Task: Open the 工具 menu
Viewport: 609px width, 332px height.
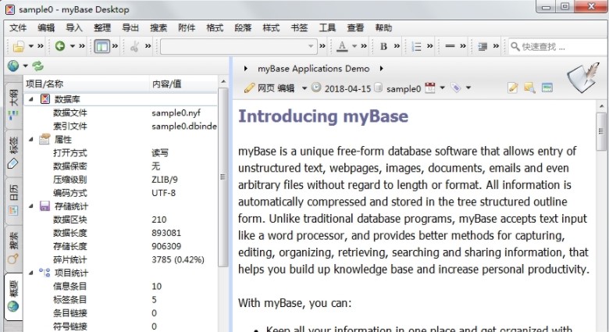Action: (327, 28)
